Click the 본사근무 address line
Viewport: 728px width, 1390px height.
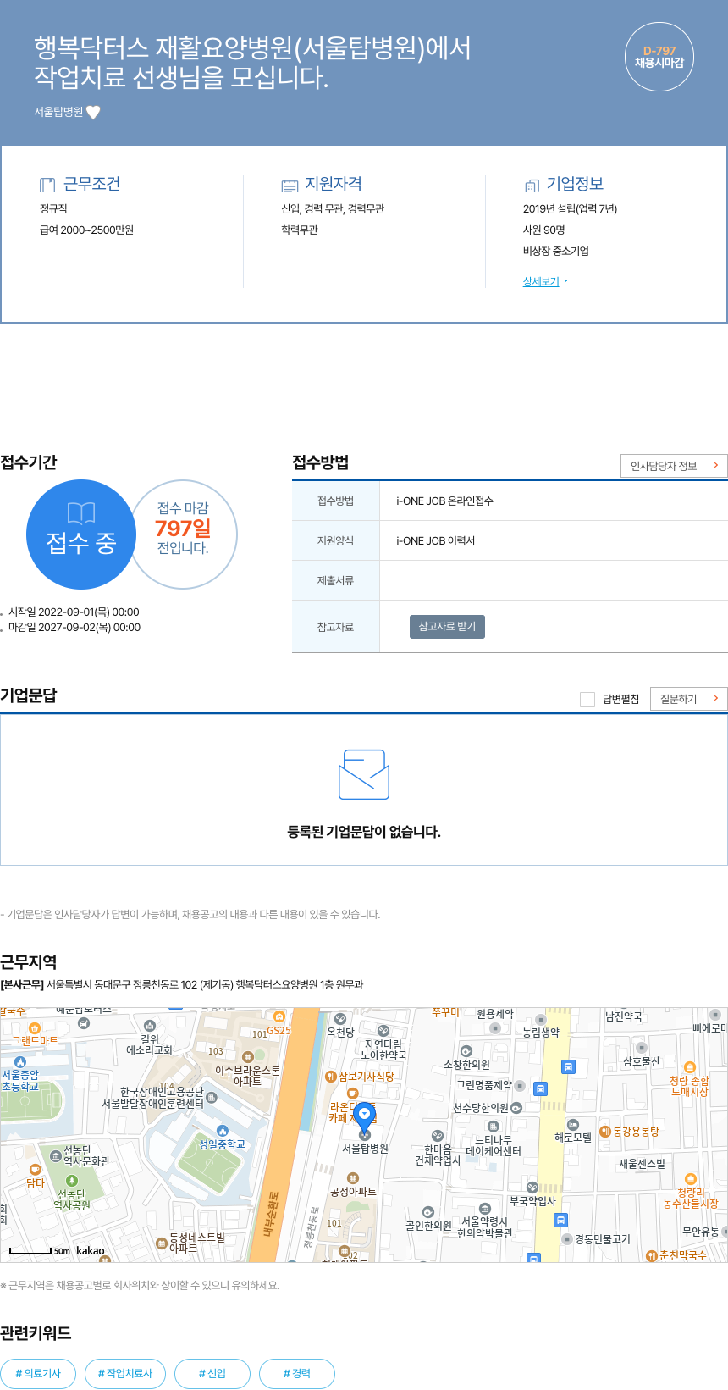[x=182, y=984]
